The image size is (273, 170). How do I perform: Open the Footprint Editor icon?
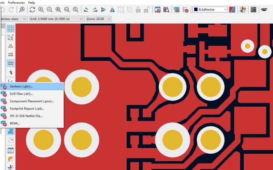pyautogui.click(x=157, y=10)
